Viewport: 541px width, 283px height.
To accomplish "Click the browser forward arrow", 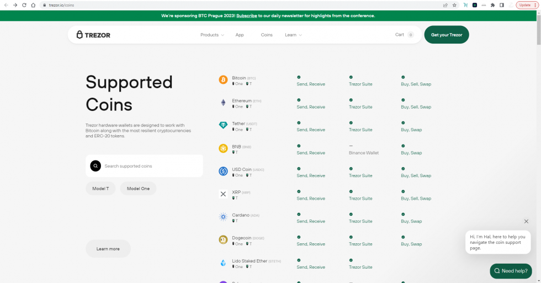I will (x=15, y=5).
